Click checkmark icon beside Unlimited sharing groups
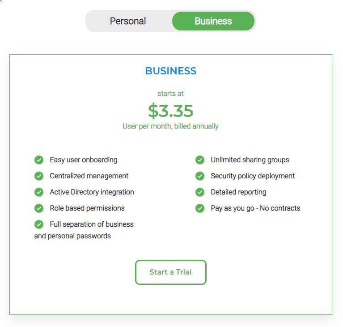The width and height of the screenshot is (343, 327). click(x=200, y=160)
